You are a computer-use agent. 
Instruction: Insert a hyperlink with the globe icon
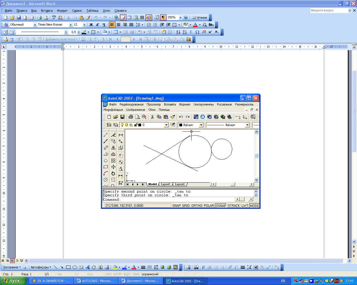(117, 18)
